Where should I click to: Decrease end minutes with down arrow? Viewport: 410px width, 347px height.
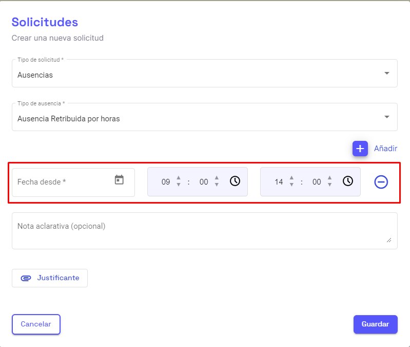click(329, 185)
